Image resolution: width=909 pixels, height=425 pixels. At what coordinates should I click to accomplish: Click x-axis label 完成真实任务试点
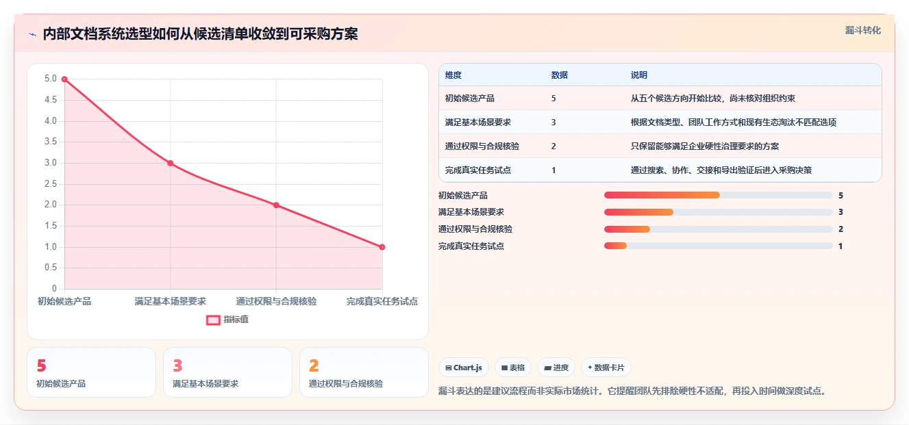pyautogui.click(x=382, y=301)
